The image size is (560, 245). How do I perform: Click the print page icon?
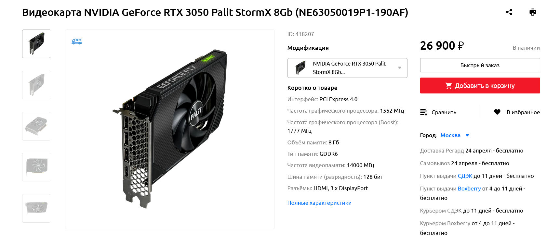(533, 12)
